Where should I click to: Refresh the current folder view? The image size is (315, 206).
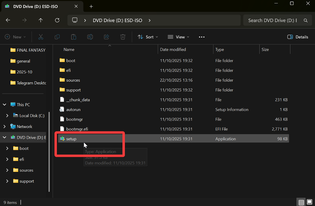click(57, 20)
